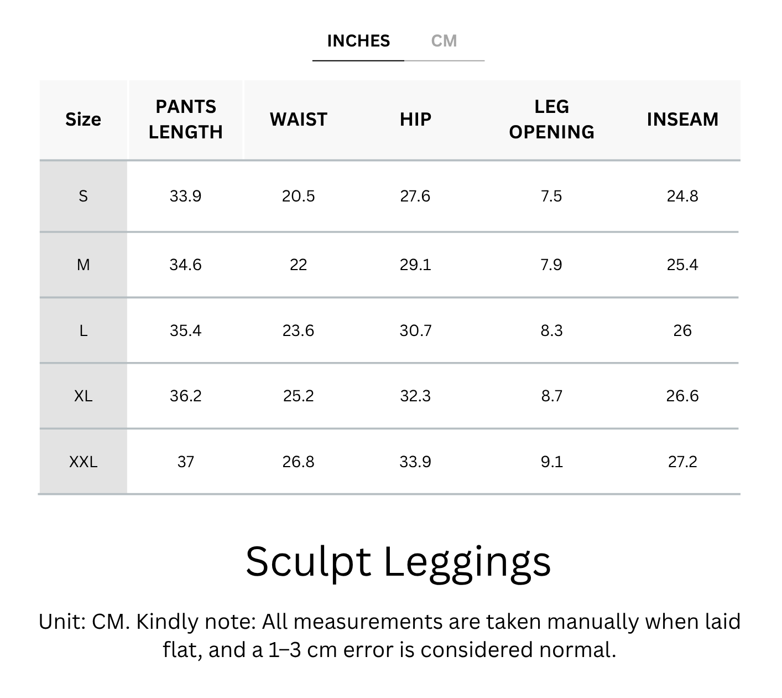Image resolution: width=782 pixels, height=698 pixels.
Task: Select the XXL size row label
Action: pos(83,462)
